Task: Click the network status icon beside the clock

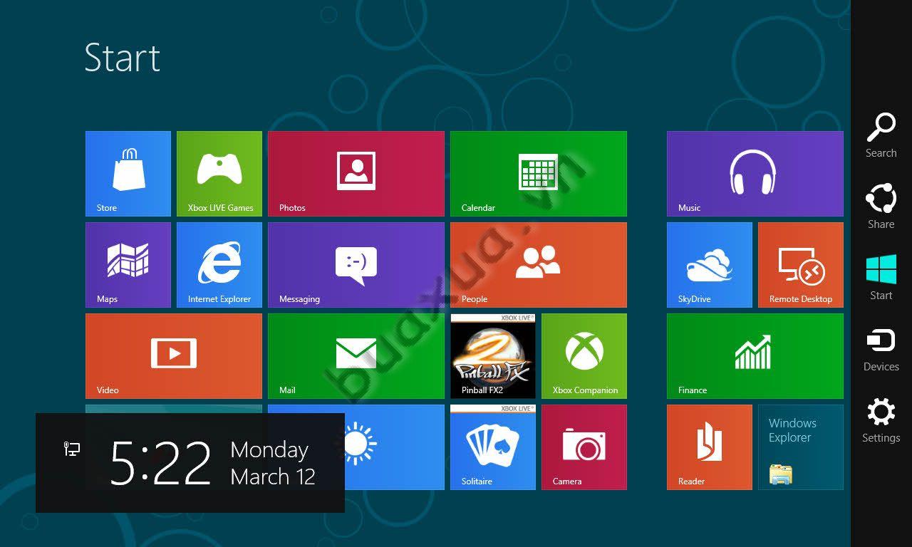Action: (72, 449)
